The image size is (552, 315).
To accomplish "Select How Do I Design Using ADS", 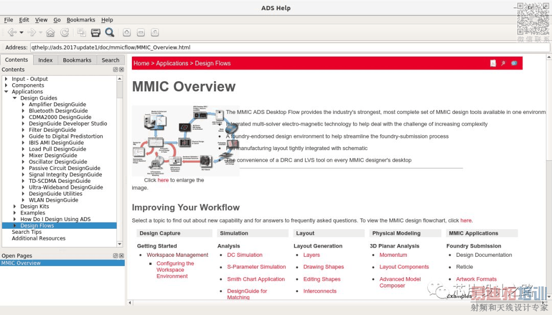I will [x=55, y=220].
